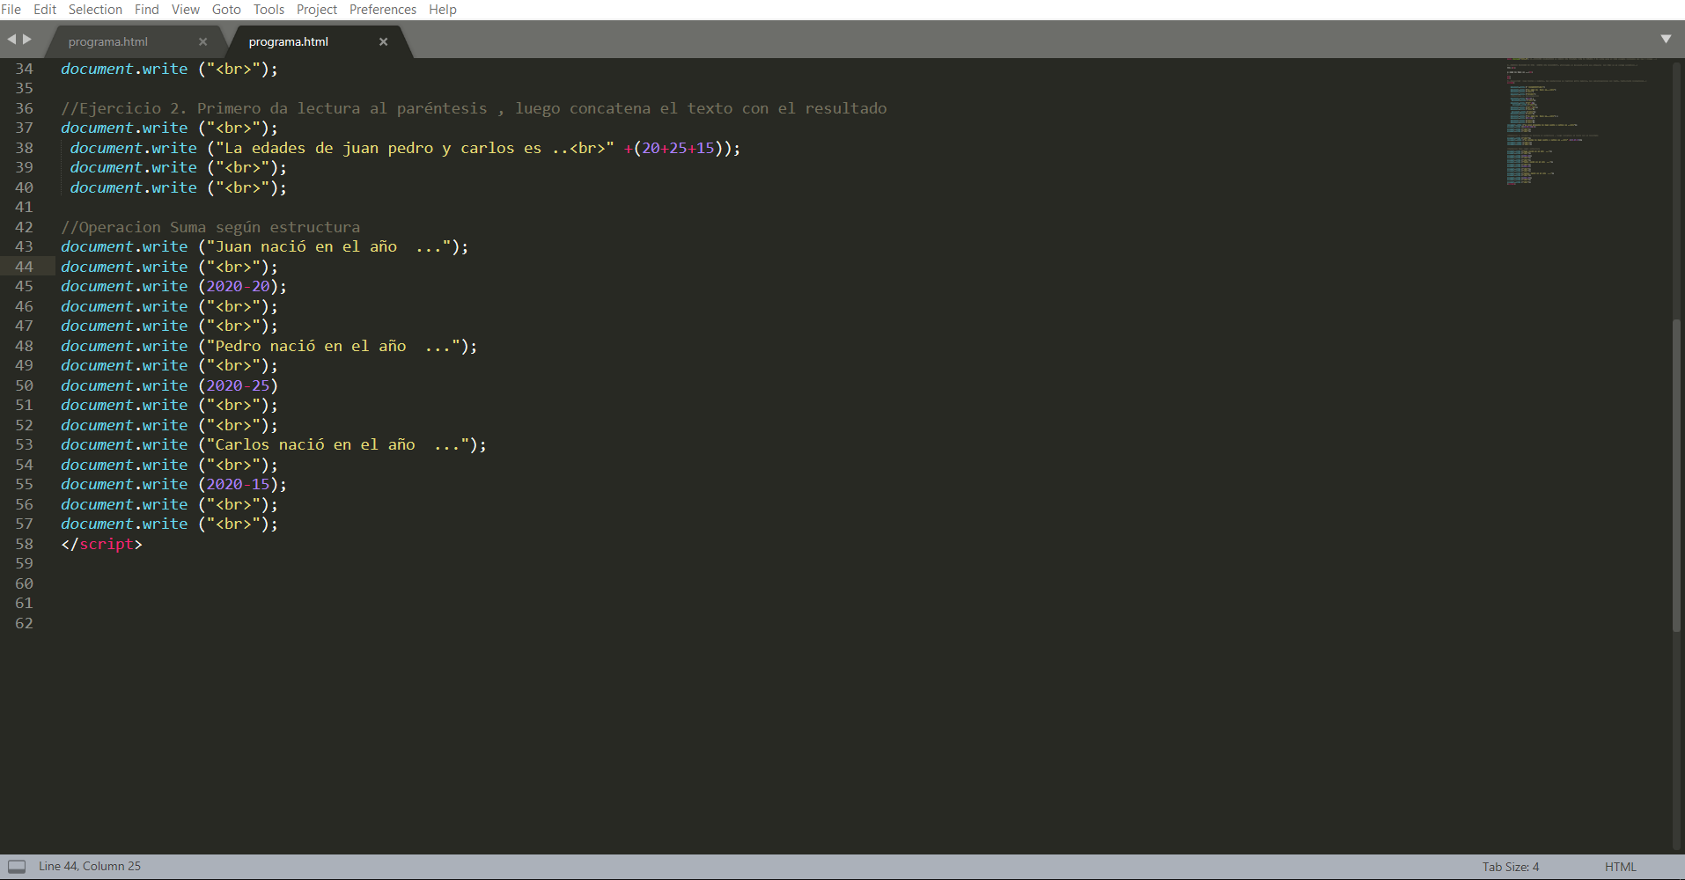Click line number 58 in the gutter
The height and width of the screenshot is (880, 1685).
pyautogui.click(x=24, y=544)
